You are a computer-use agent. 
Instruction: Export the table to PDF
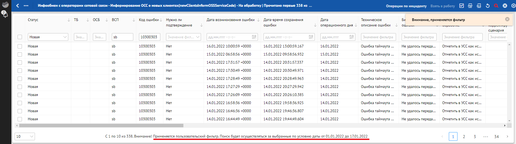[470, 6]
